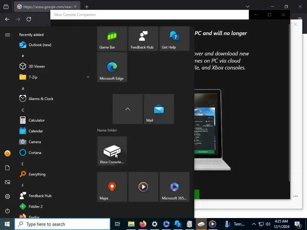
Task: Close the google.com browser tab
Action: [75, 7]
